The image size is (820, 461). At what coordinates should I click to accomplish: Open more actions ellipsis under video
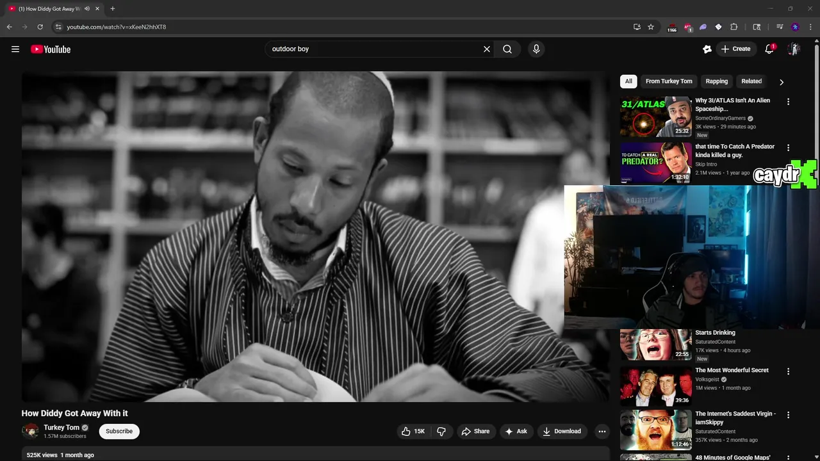[602, 432]
